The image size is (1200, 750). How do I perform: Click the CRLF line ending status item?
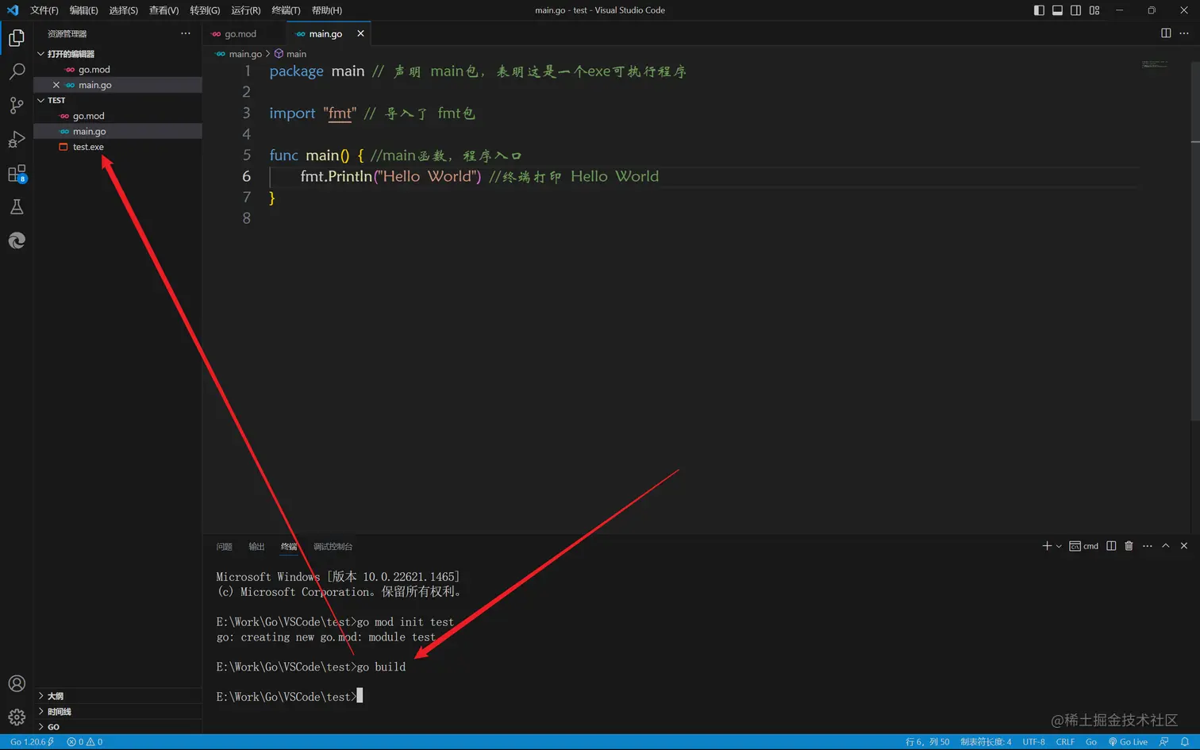click(1065, 742)
